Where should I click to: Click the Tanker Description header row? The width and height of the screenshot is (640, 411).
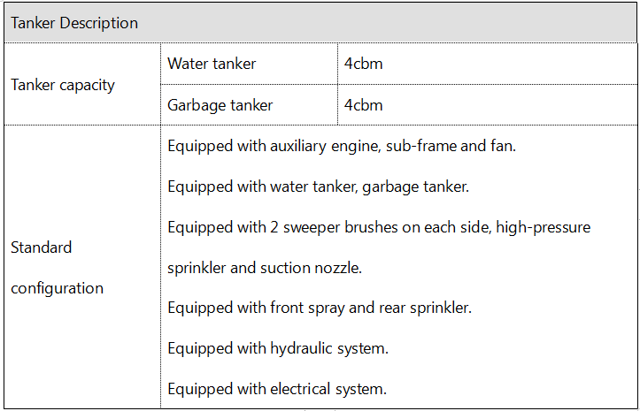click(320, 22)
